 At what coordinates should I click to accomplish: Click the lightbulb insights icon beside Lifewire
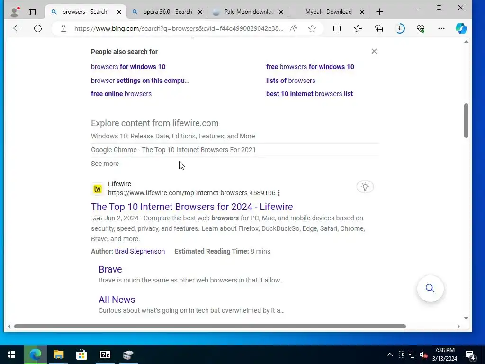365,187
